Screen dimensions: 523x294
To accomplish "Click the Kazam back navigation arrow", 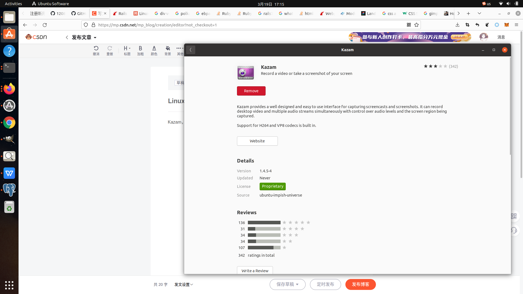I will tap(191, 50).
